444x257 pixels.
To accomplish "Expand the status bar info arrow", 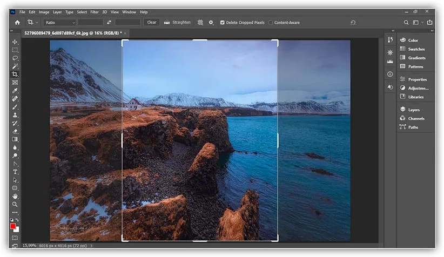I will [91, 246].
